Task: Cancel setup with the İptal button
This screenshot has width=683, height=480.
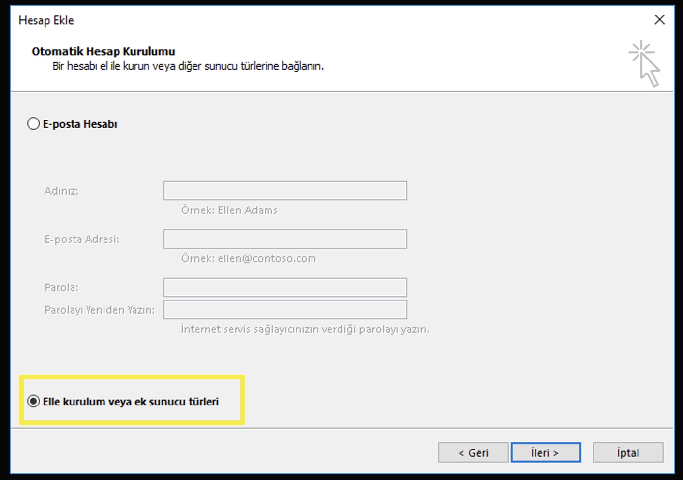Action: [x=628, y=452]
